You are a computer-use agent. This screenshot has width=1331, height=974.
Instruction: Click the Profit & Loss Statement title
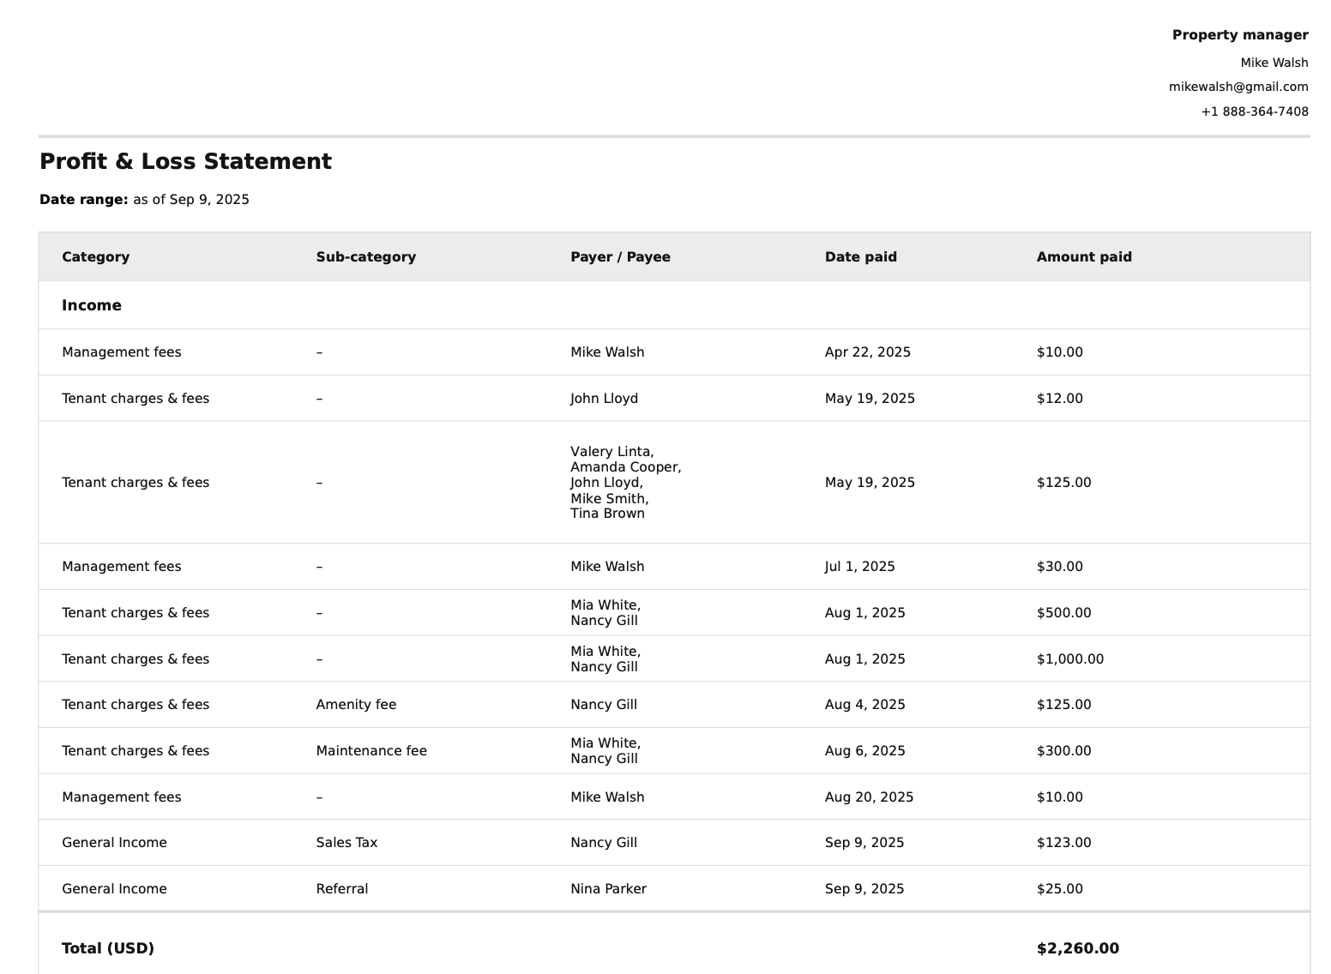click(185, 161)
